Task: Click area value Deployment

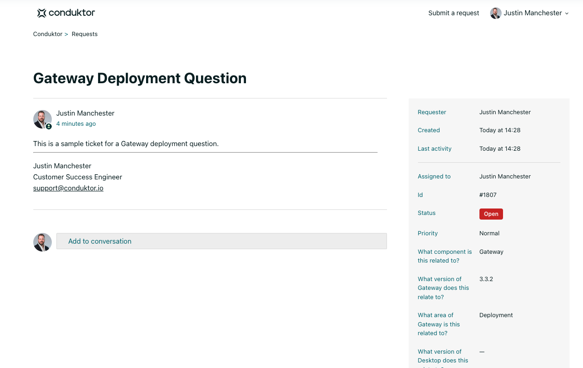Action: pos(496,315)
